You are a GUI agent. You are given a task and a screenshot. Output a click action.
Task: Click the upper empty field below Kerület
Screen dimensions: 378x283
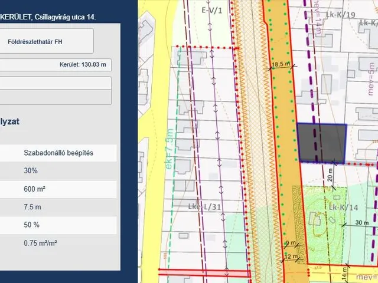(x=56, y=82)
